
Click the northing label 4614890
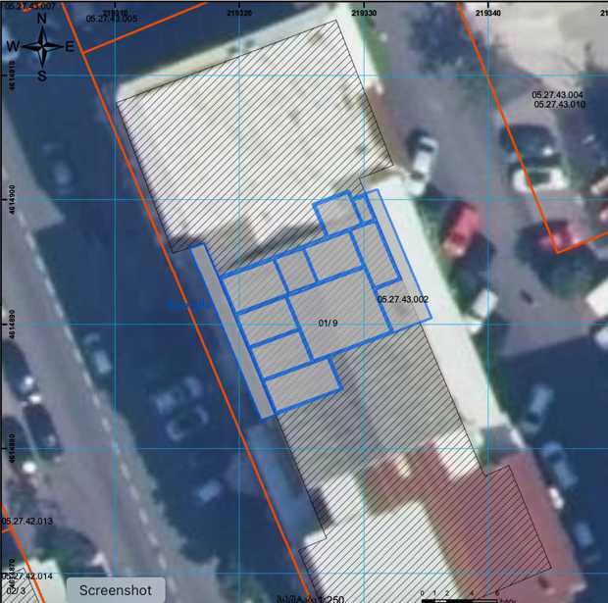[x=12, y=325]
